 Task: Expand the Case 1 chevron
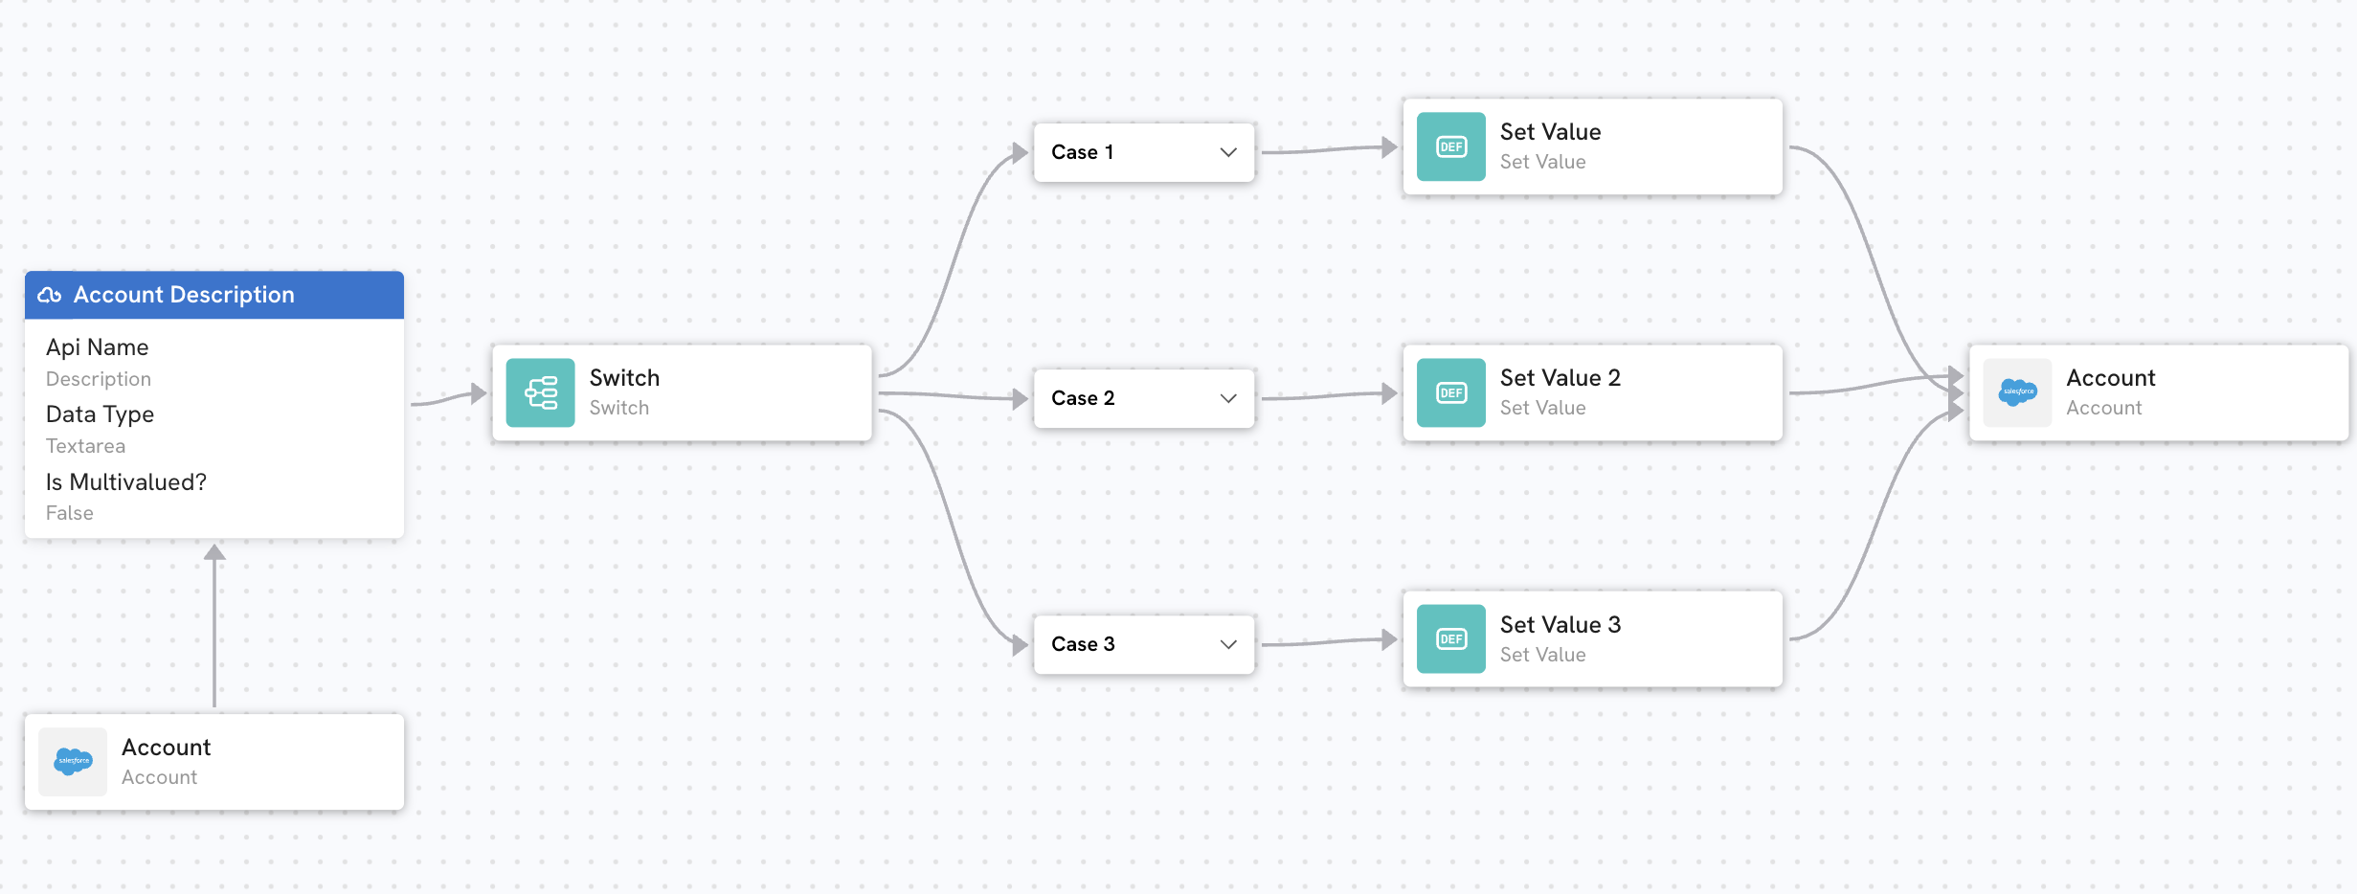click(1228, 152)
